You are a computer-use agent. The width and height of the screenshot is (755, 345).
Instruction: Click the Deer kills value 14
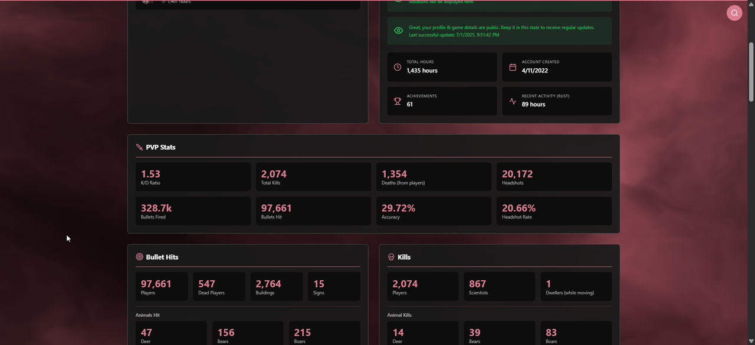398,333
